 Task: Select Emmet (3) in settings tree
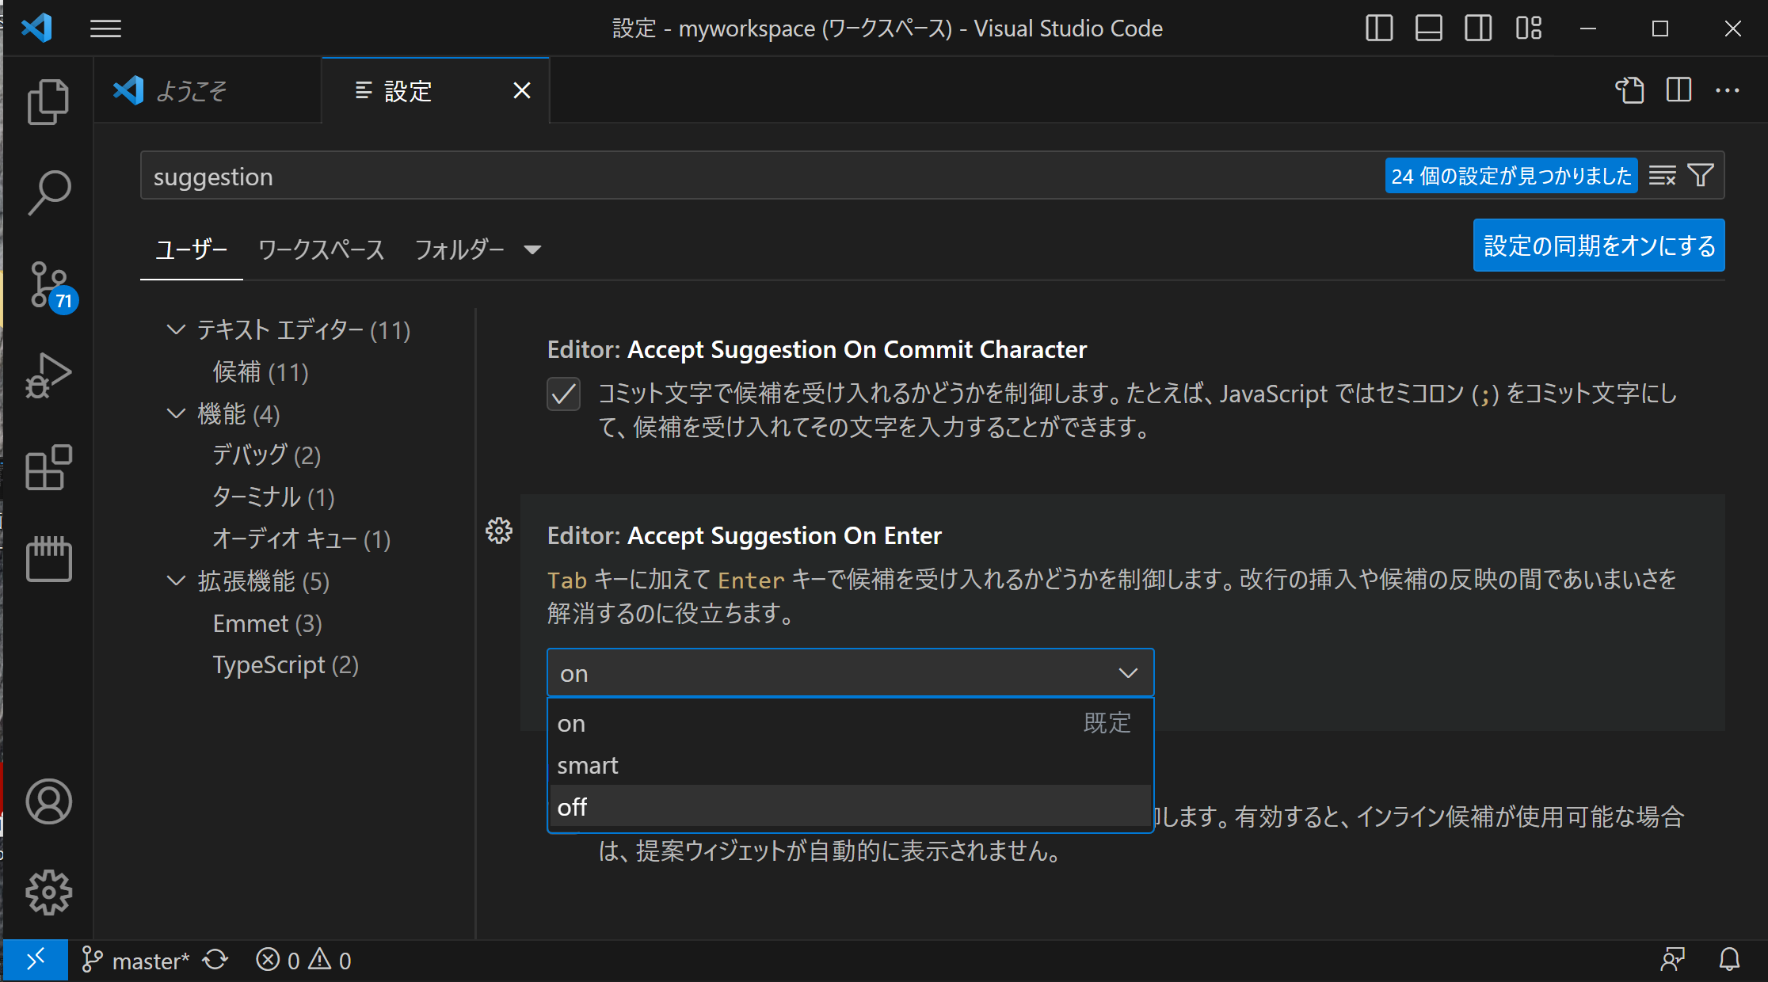pyautogui.click(x=267, y=623)
